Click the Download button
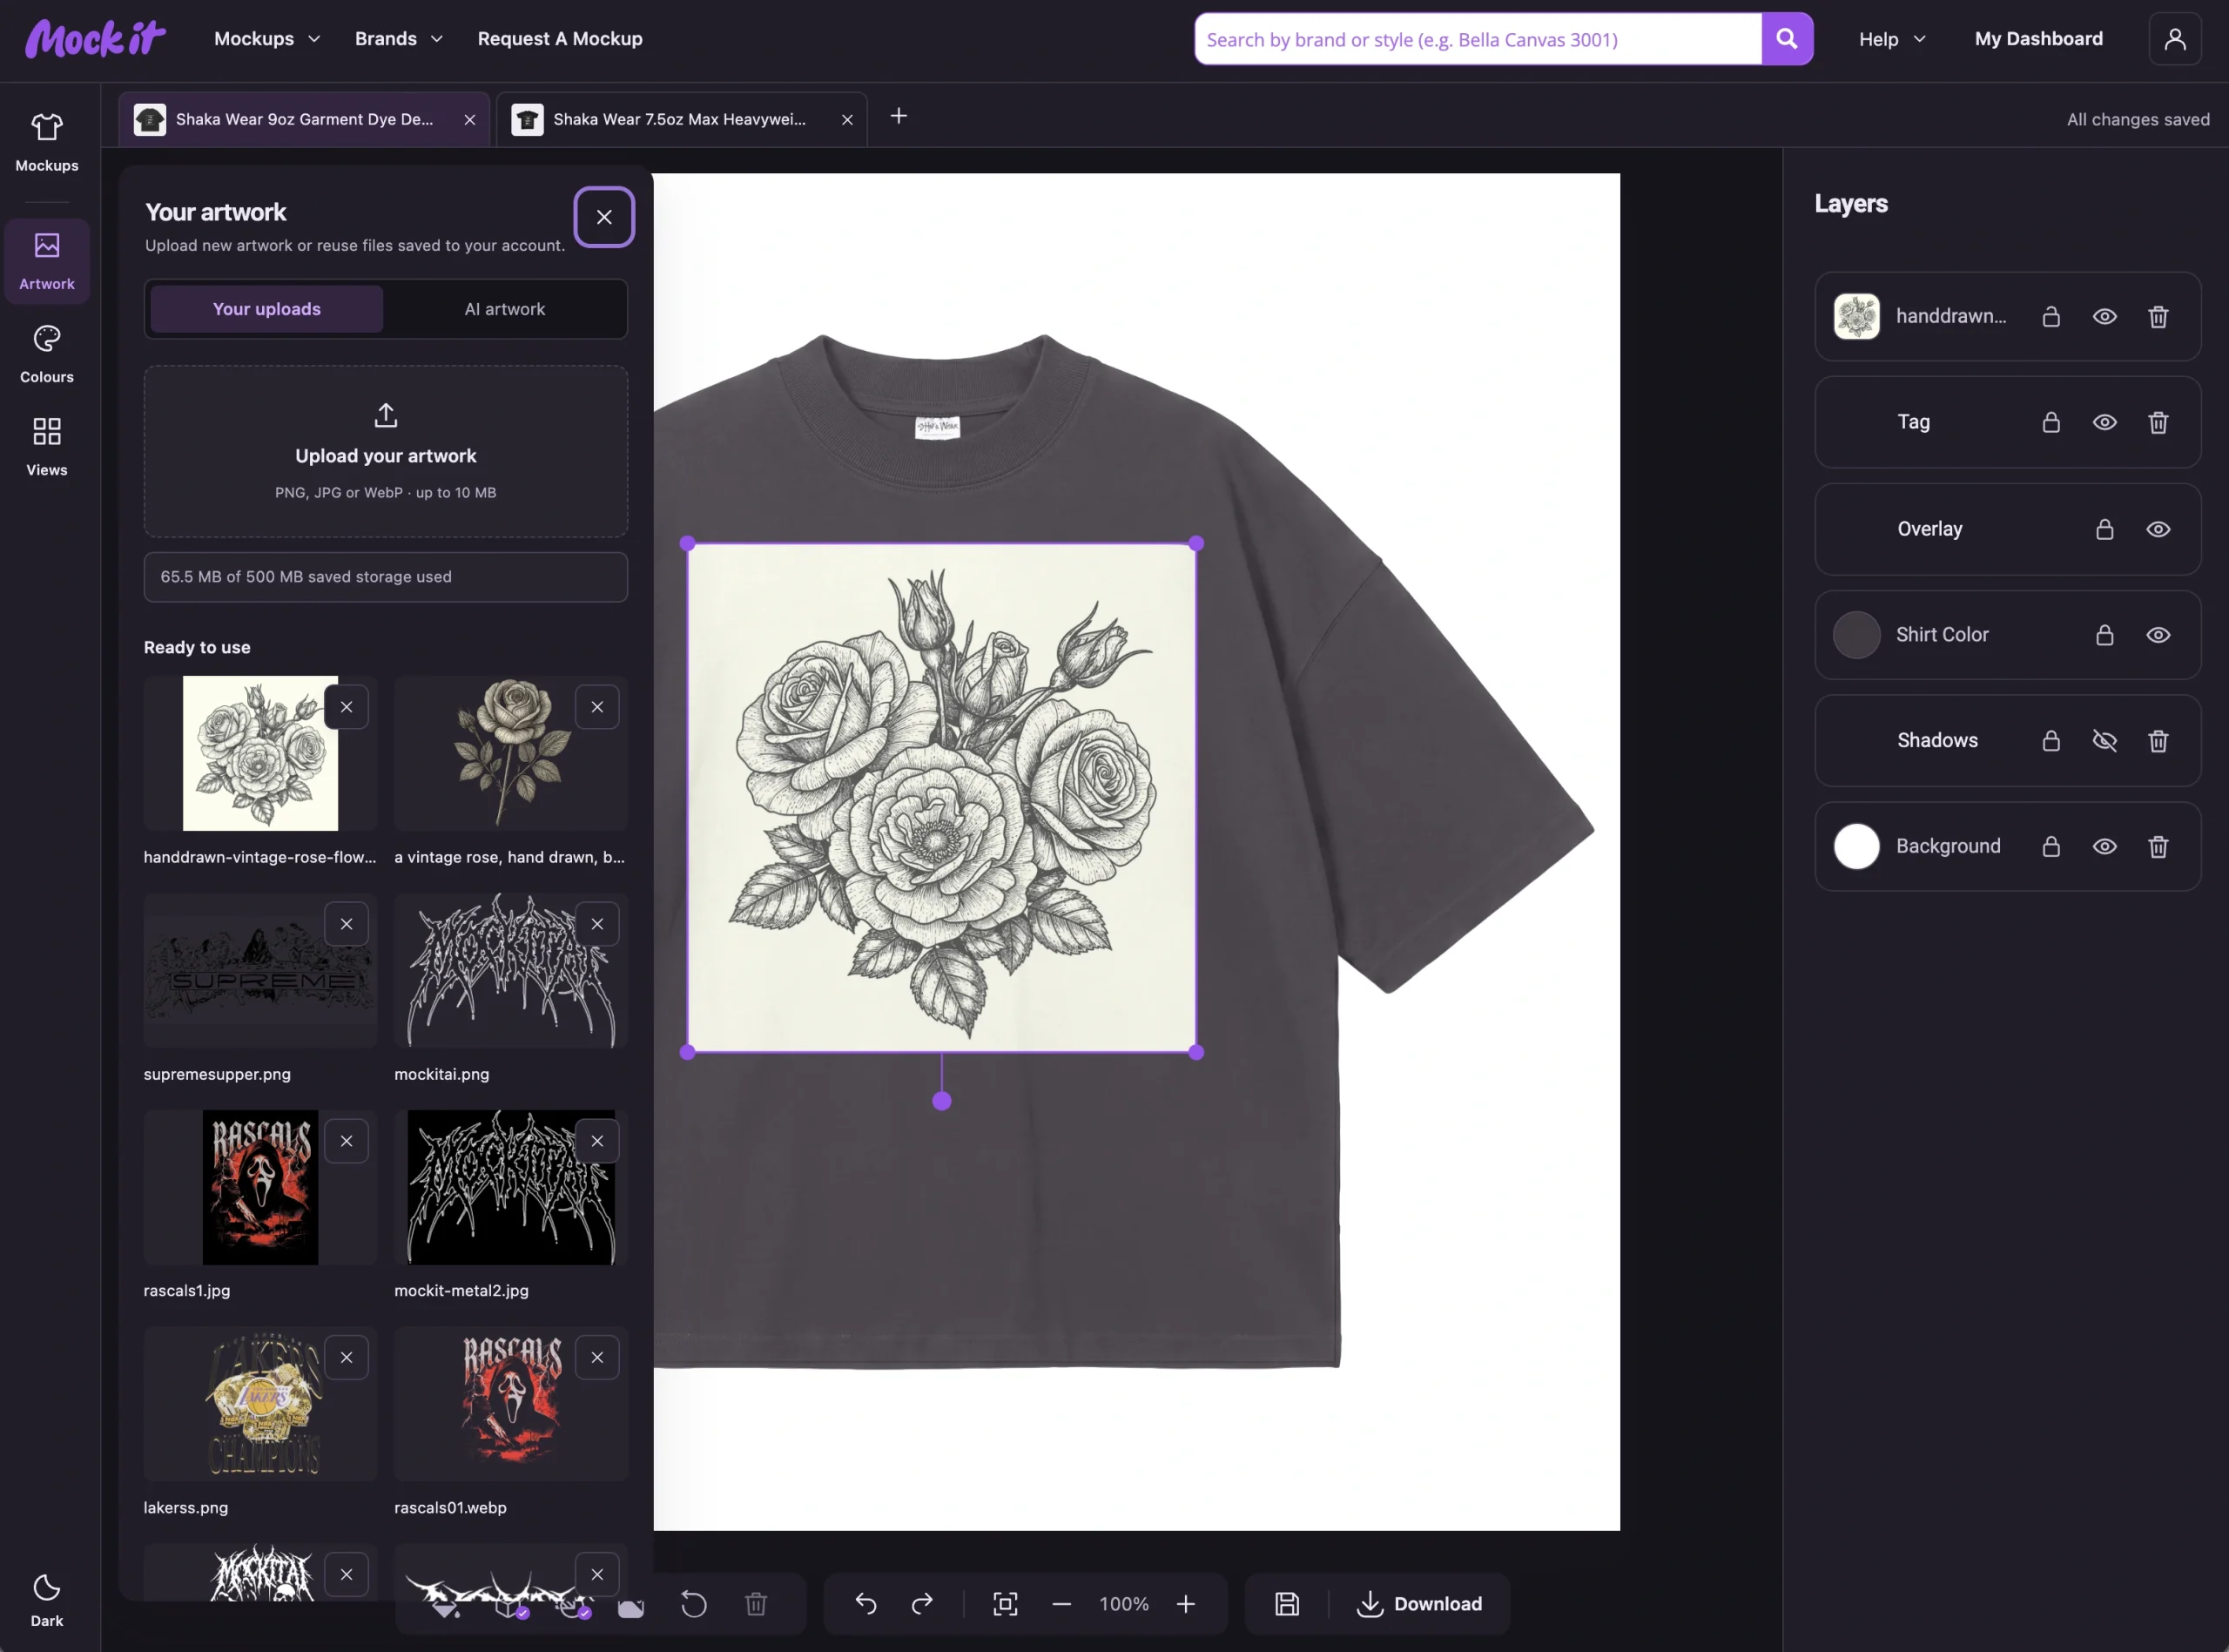2229x1652 pixels. click(x=1419, y=1604)
